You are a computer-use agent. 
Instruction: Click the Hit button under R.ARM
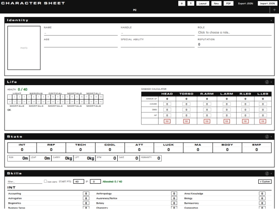coord(207,121)
